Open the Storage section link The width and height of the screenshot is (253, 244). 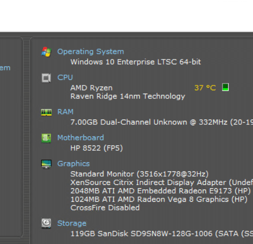click(72, 224)
